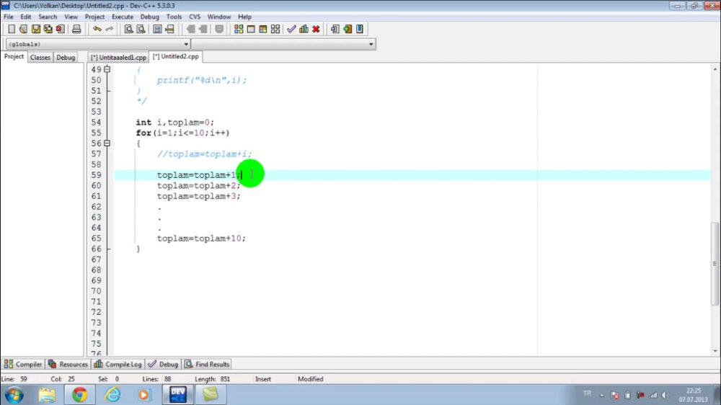Open the Compile Log bottom tab

[x=118, y=364]
